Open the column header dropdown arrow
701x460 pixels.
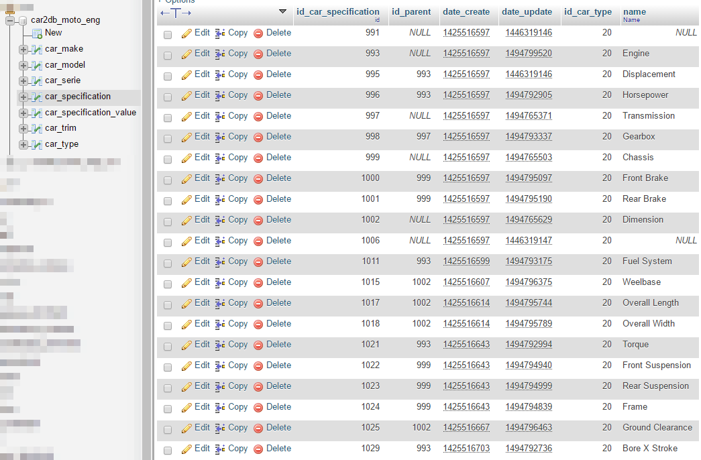(x=282, y=11)
